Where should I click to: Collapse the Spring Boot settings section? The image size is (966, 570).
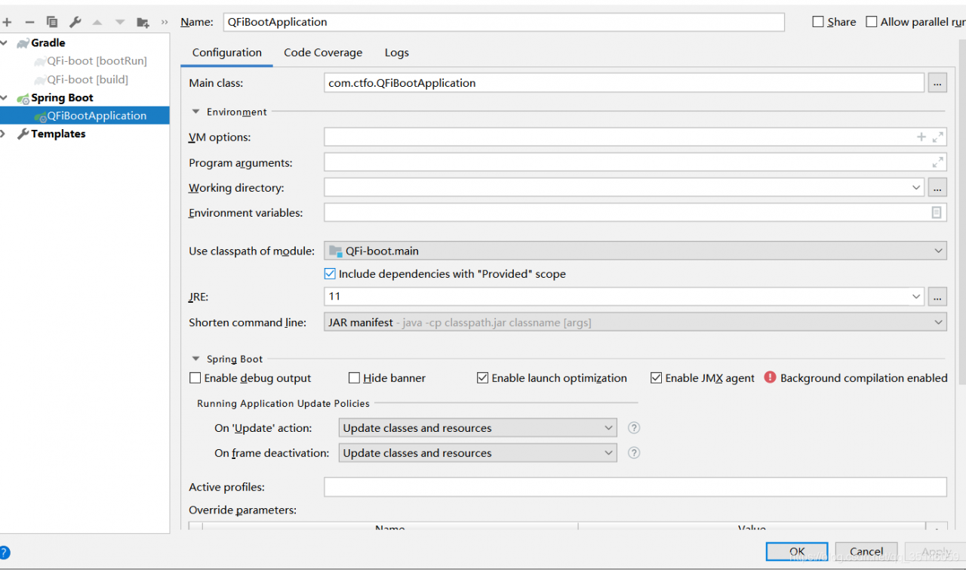pos(196,359)
